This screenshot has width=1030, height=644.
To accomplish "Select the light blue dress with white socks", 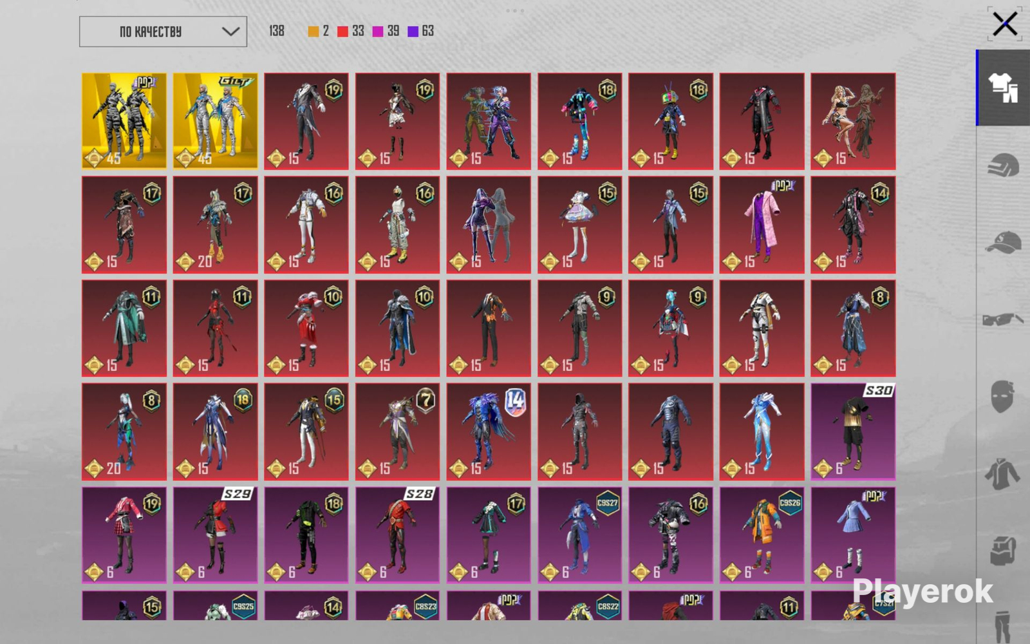I will (x=853, y=535).
